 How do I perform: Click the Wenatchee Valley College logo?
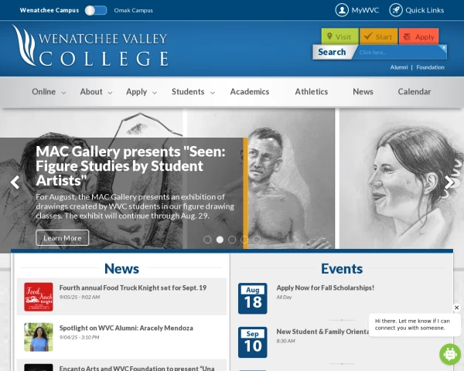[90, 47]
